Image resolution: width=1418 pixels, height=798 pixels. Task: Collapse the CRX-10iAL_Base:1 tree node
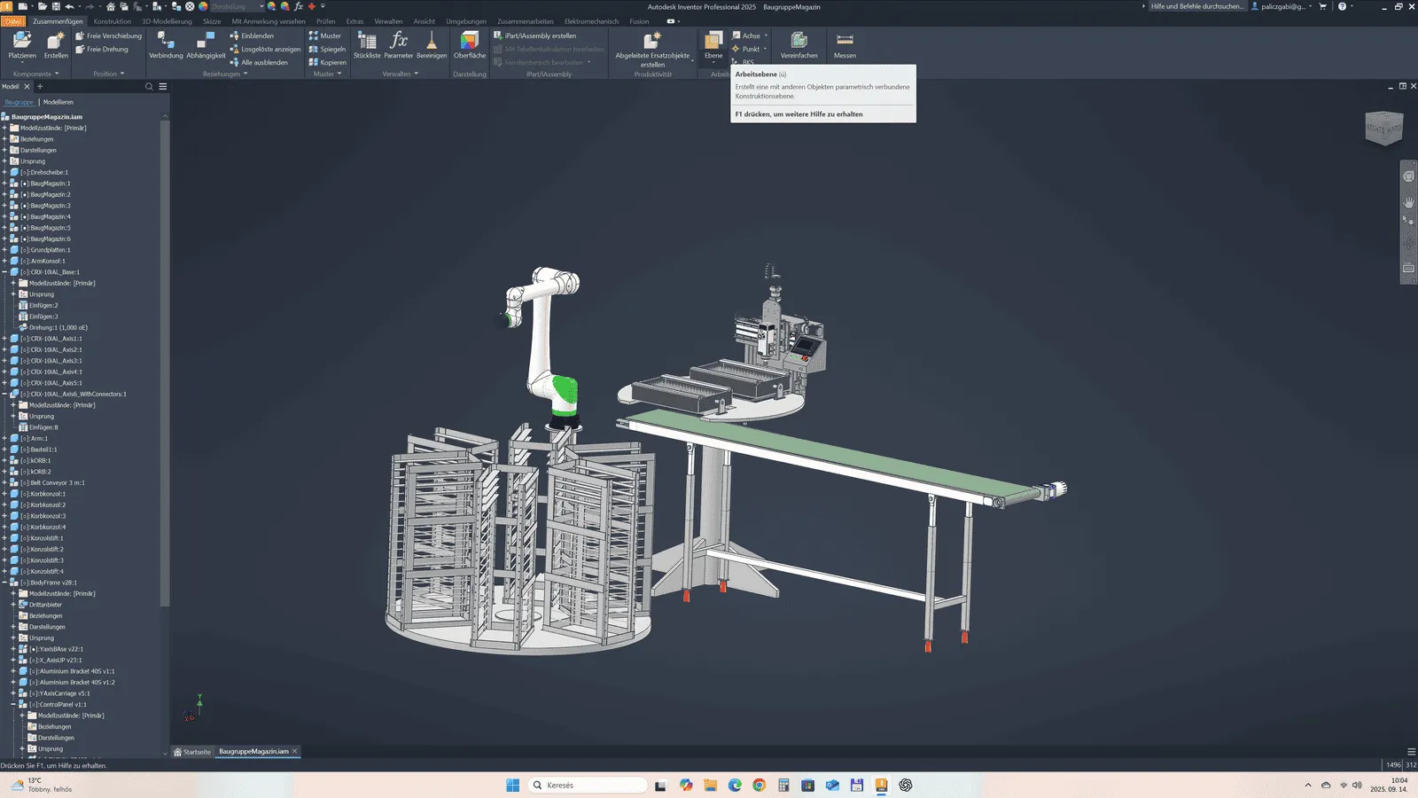coord(4,272)
